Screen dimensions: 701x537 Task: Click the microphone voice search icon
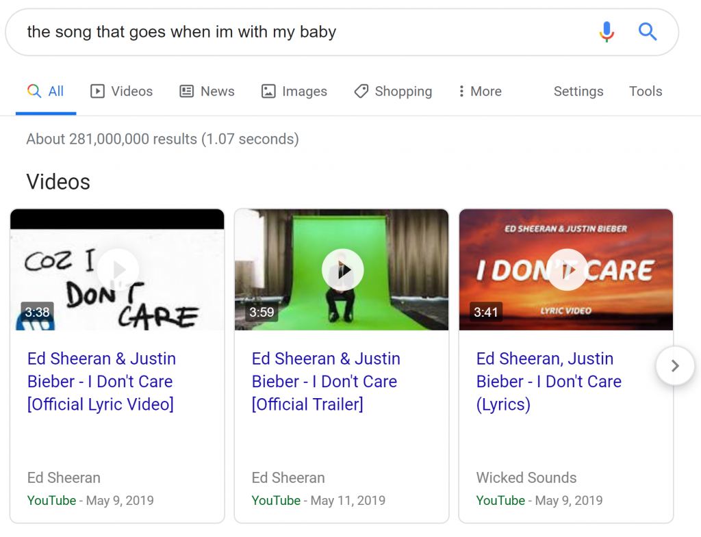point(607,31)
